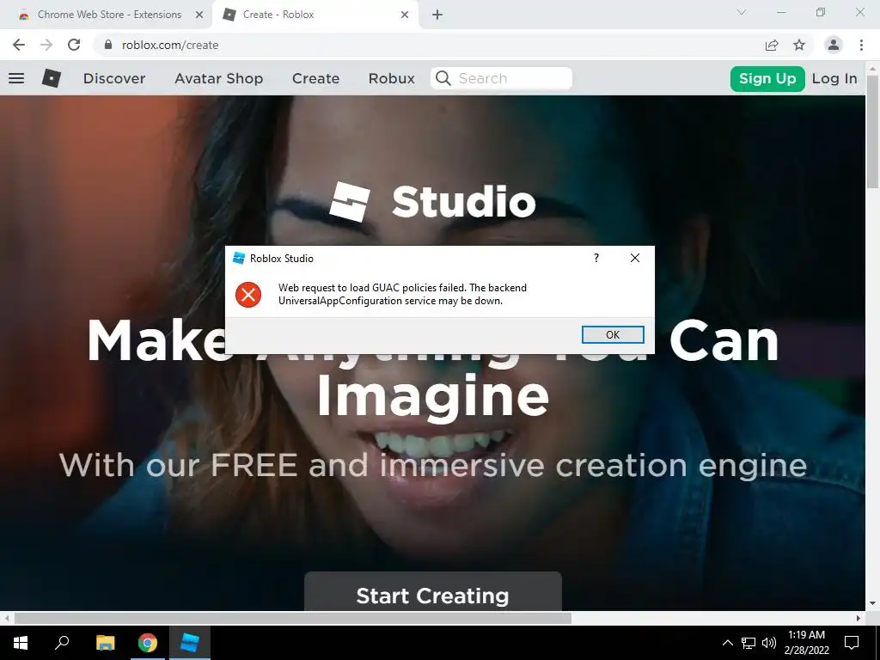Image resolution: width=880 pixels, height=660 pixels.
Task: Close the Create - Roblox tab
Action: [x=405, y=15]
